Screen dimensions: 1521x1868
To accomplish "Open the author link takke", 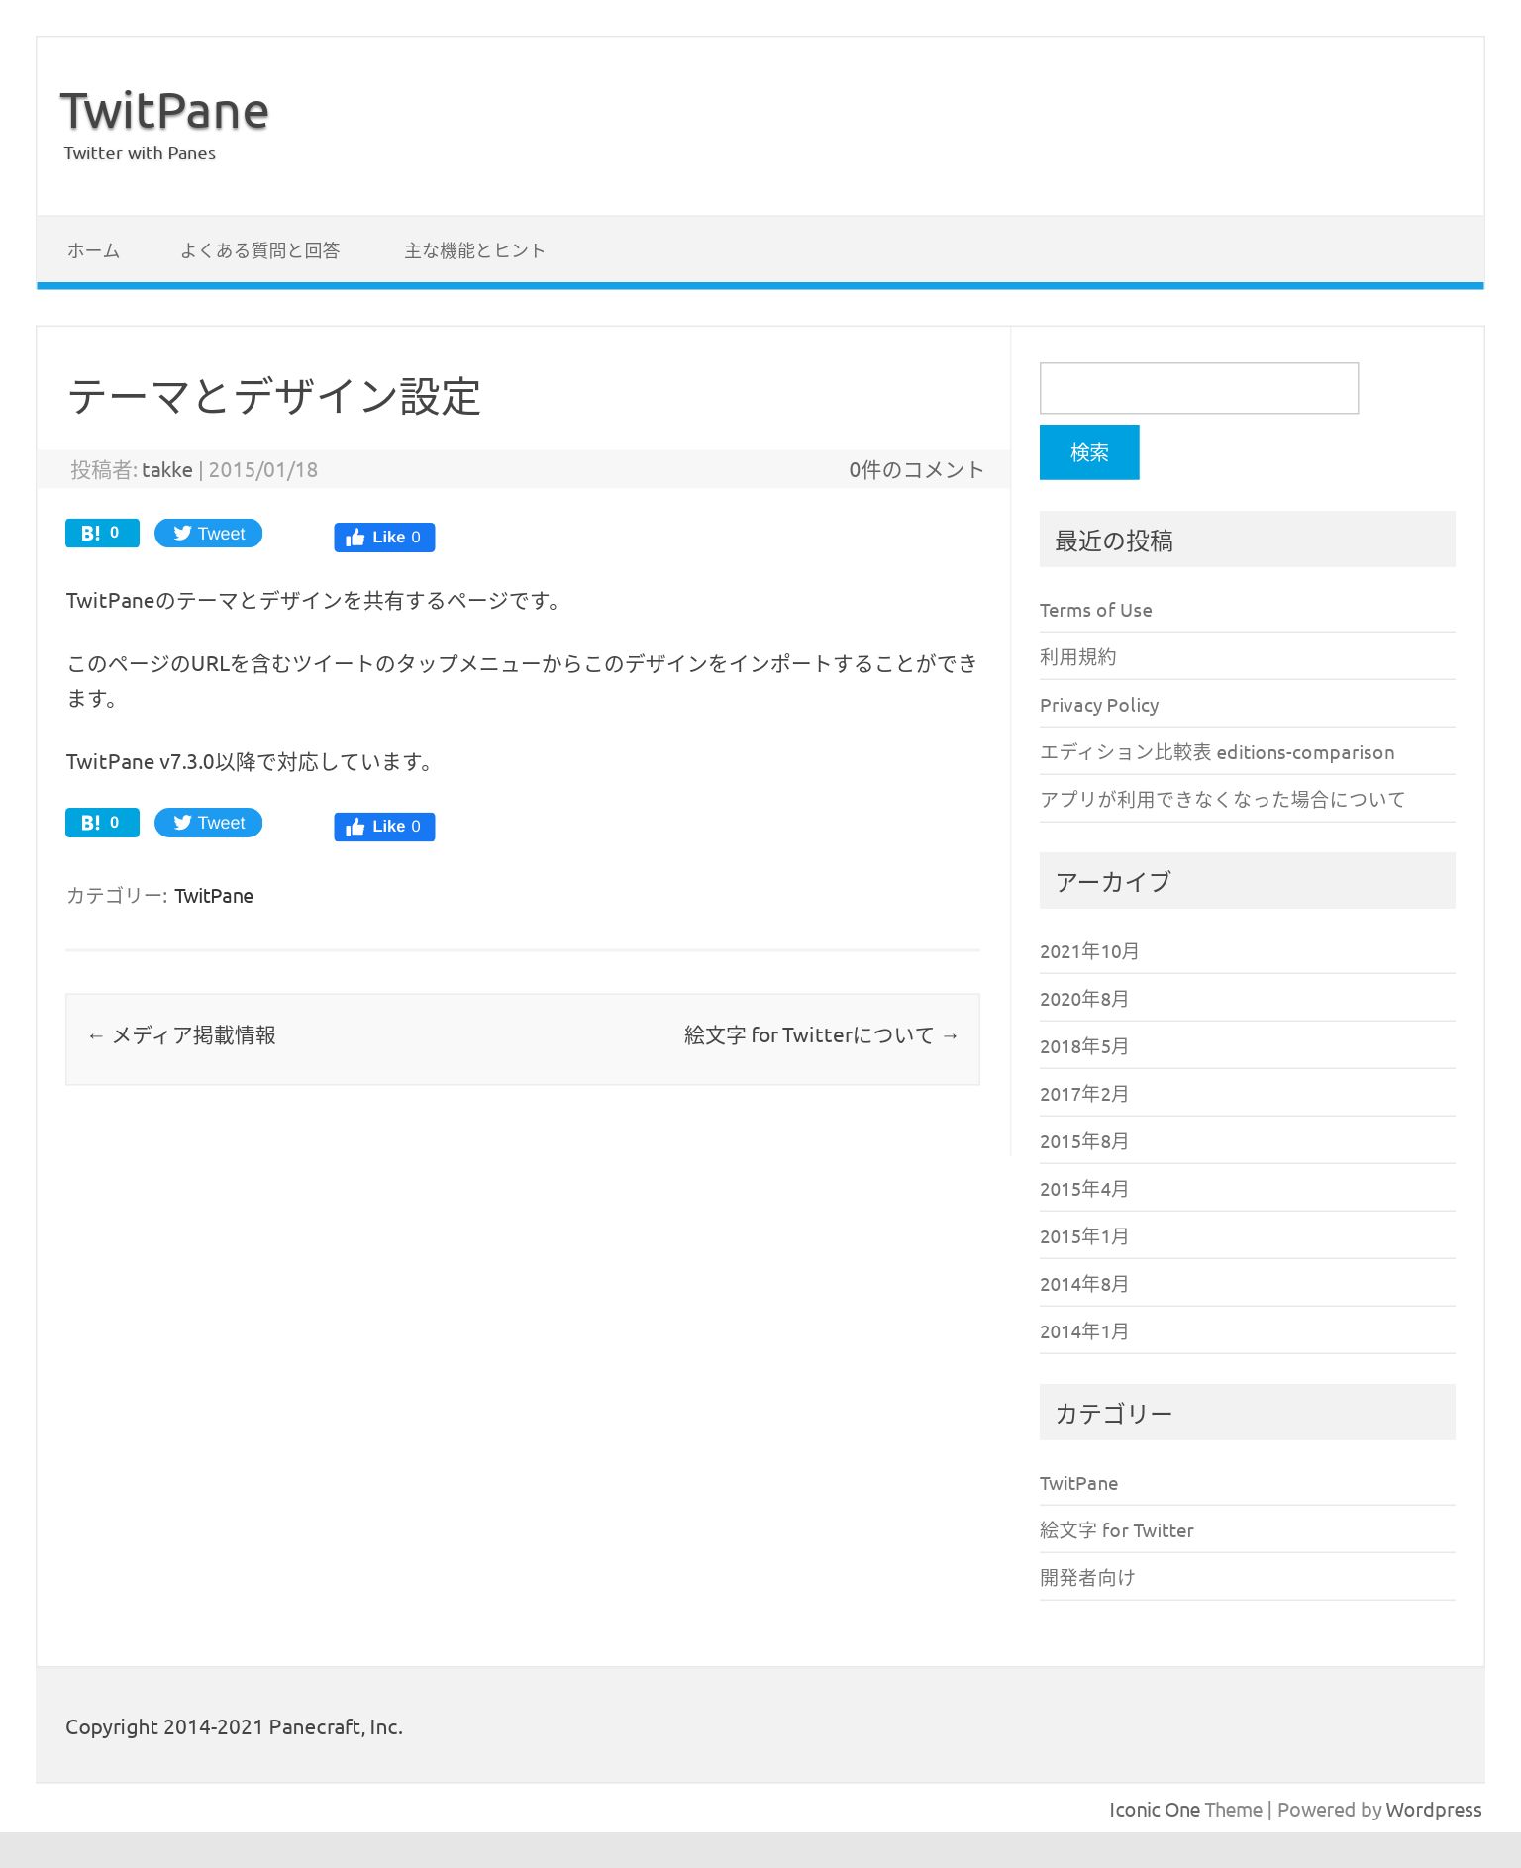I will (167, 470).
